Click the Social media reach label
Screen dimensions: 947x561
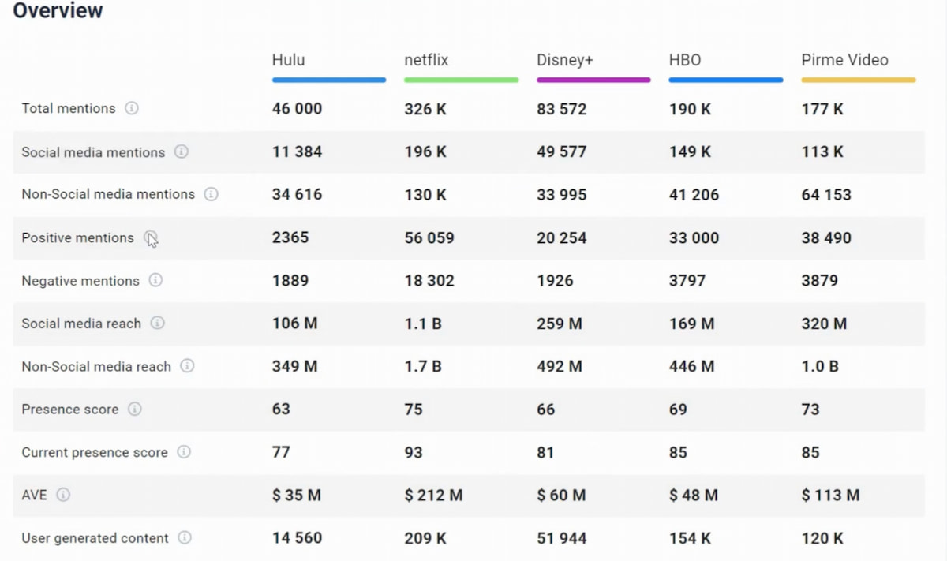click(x=81, y=324)
